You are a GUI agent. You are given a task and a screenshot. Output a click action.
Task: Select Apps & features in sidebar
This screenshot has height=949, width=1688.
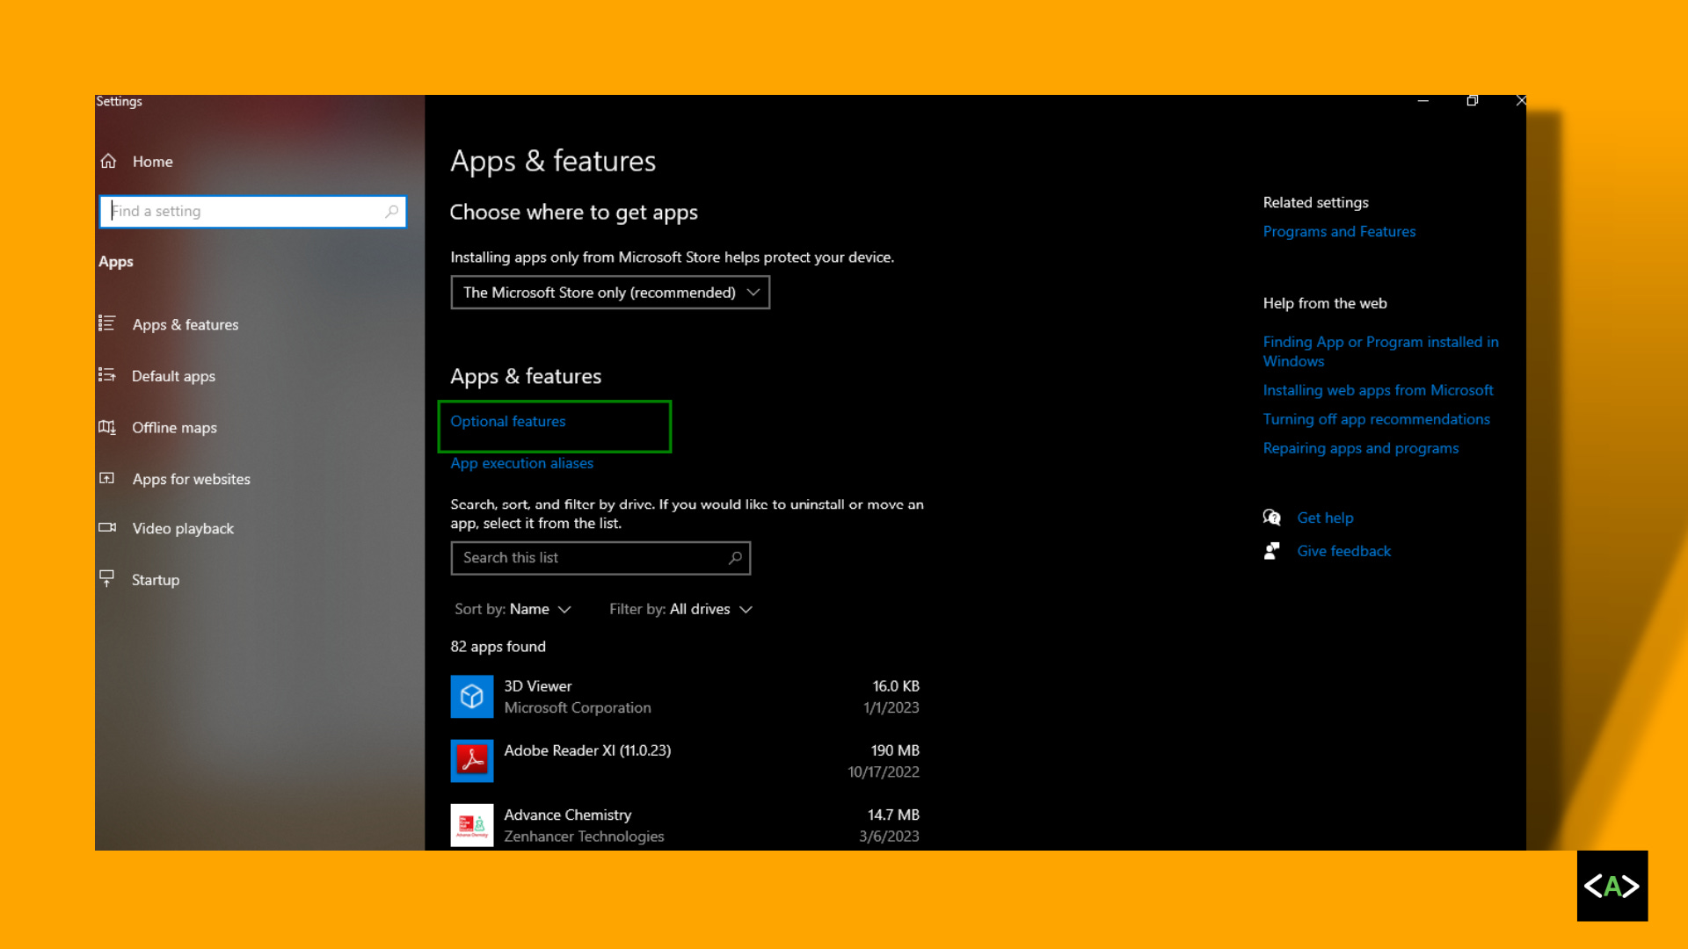point(185,324)
